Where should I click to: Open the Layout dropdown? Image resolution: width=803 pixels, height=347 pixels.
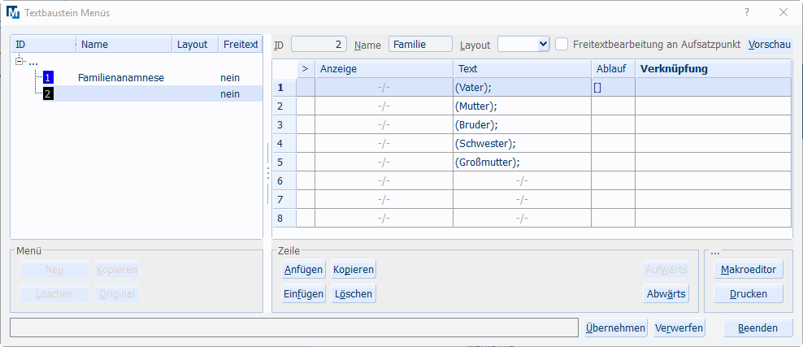click(543, 45)
